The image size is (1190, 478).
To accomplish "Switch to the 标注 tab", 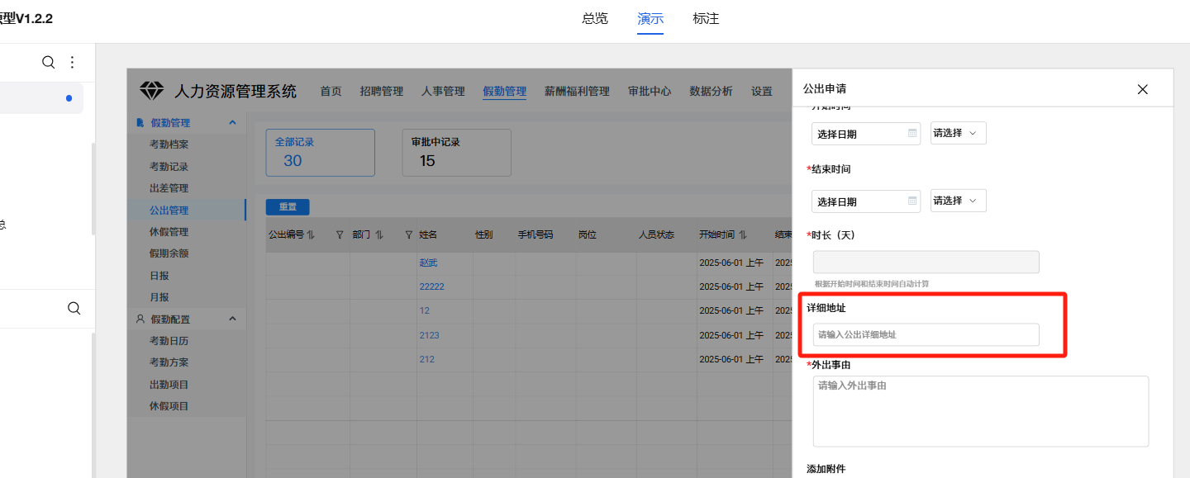I will coord(706,19).
